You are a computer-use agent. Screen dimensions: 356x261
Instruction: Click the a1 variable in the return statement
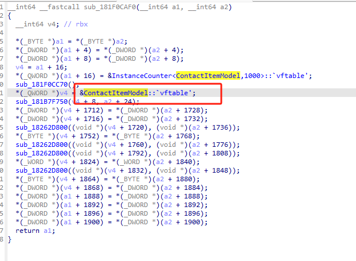[x=48, y=231]
